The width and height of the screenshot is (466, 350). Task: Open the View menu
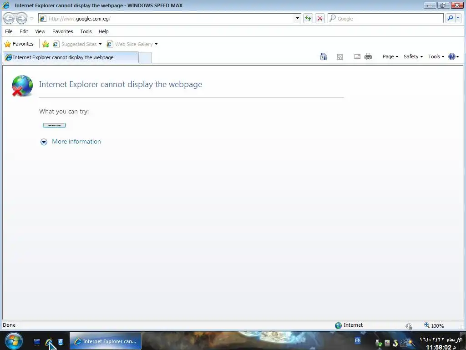click(x=40, y=31)
